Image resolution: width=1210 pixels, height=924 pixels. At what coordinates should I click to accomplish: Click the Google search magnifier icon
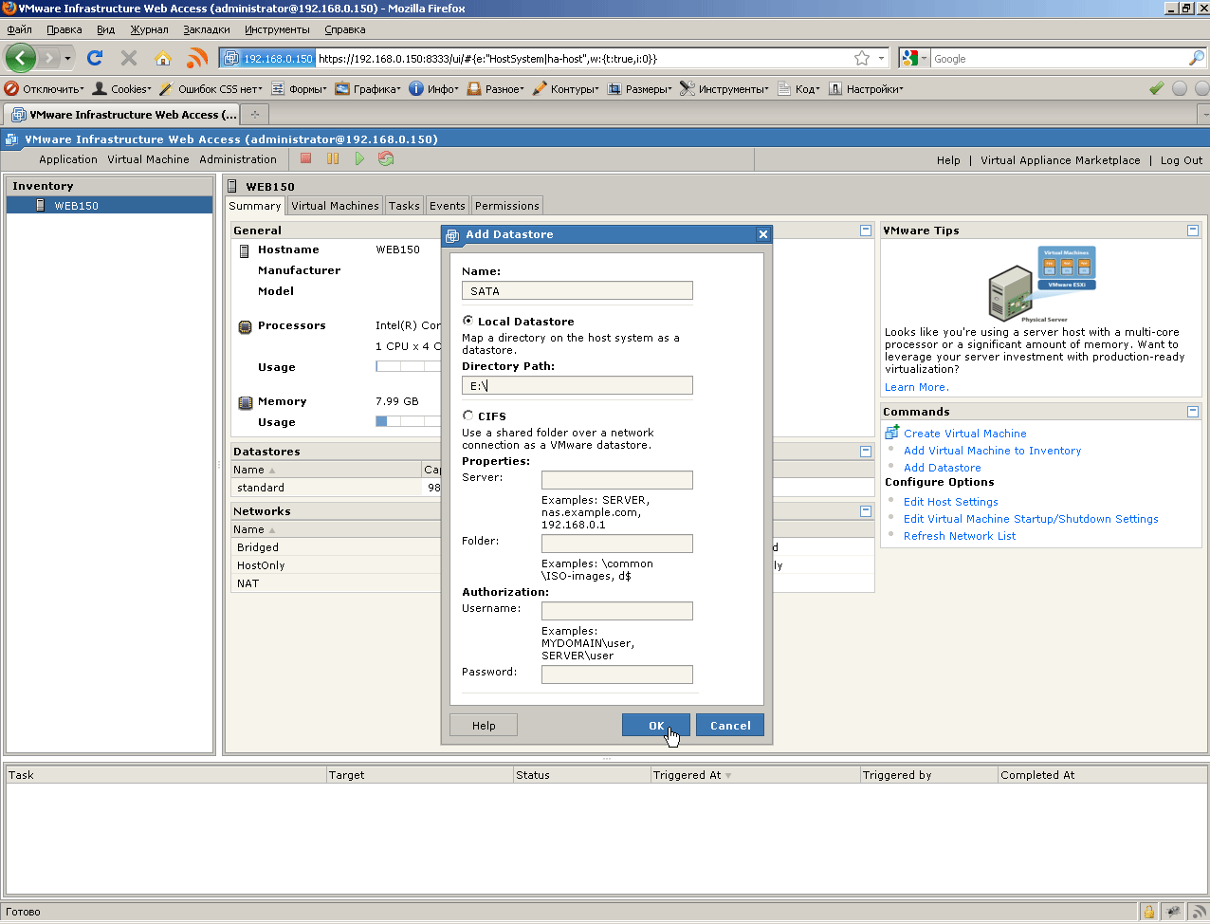pos(1196,58)
